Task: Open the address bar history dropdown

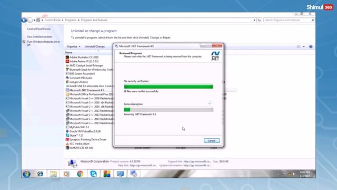Action: (x=254, y=20)
